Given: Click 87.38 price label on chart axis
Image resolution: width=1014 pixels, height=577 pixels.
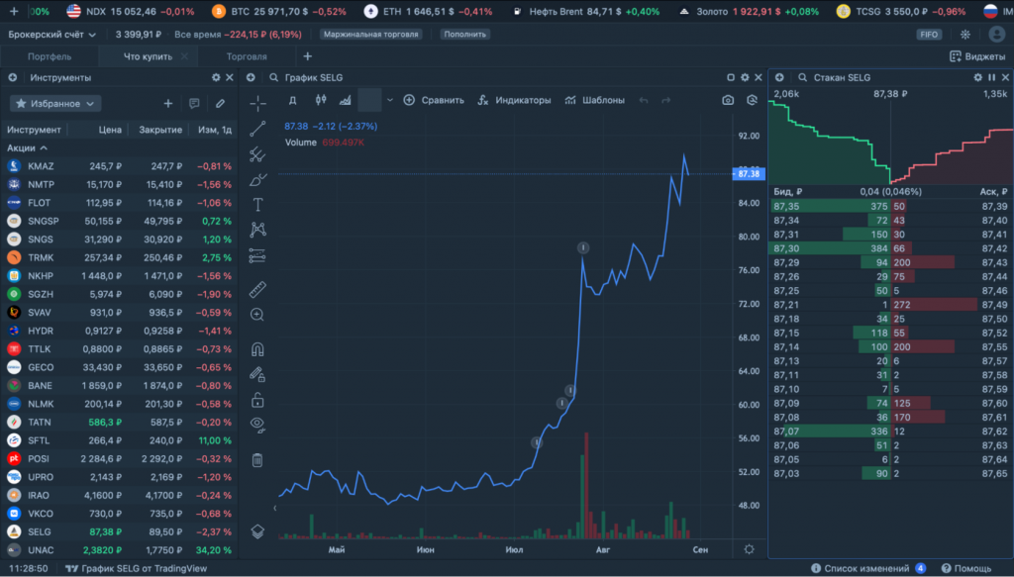Looking at the screenshot, I should [749, 174].
